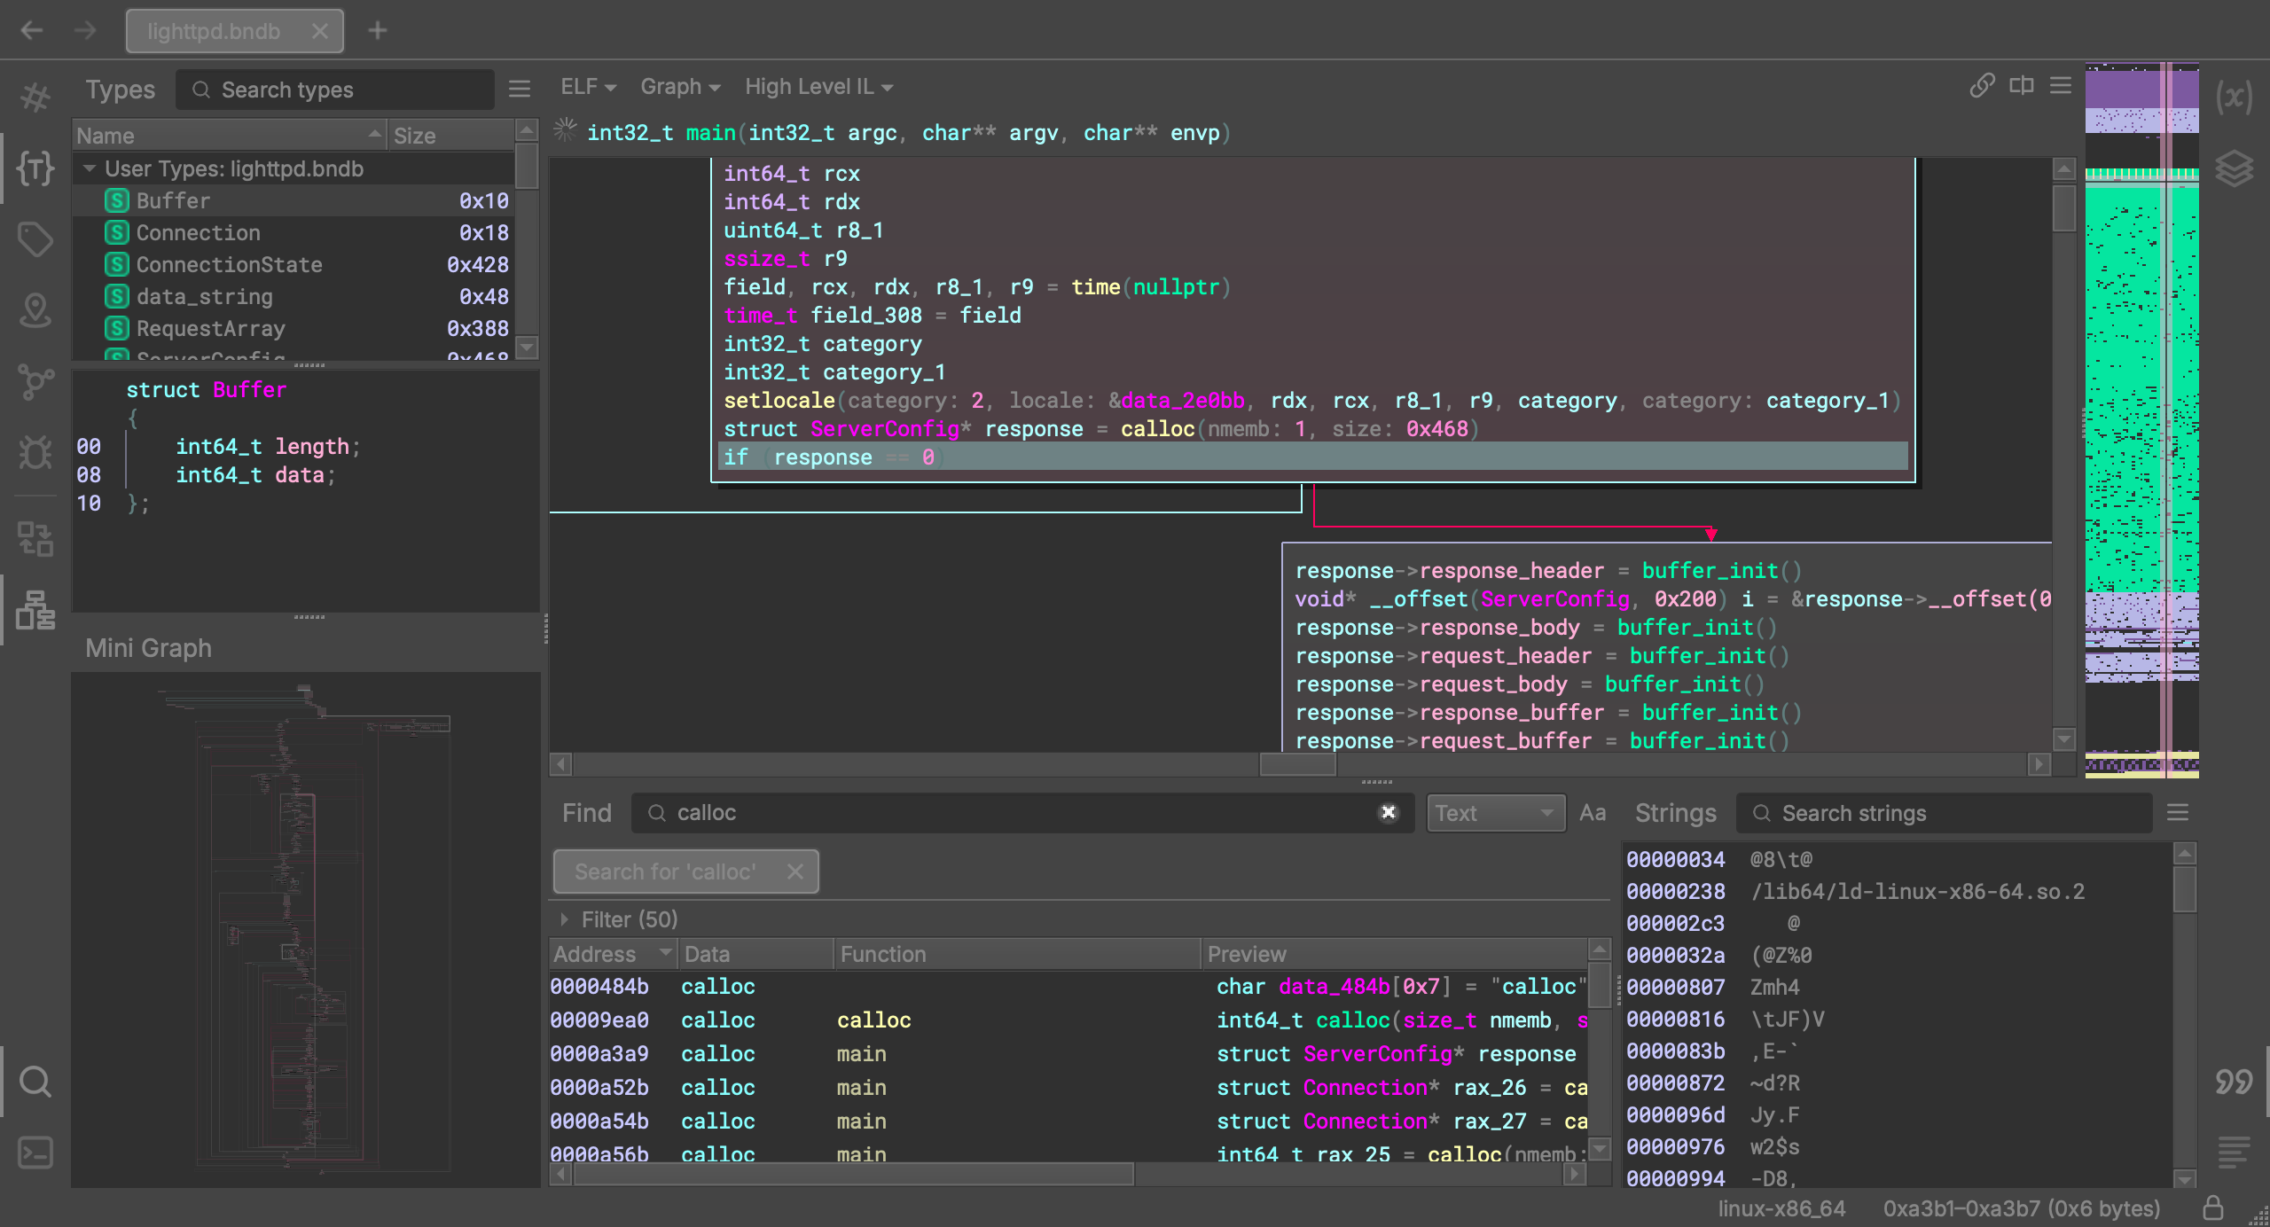Open the component tree sidebar icon
Image resolution: width=2270 pixels, height=1227 pixels.
[x=35, y=538]
